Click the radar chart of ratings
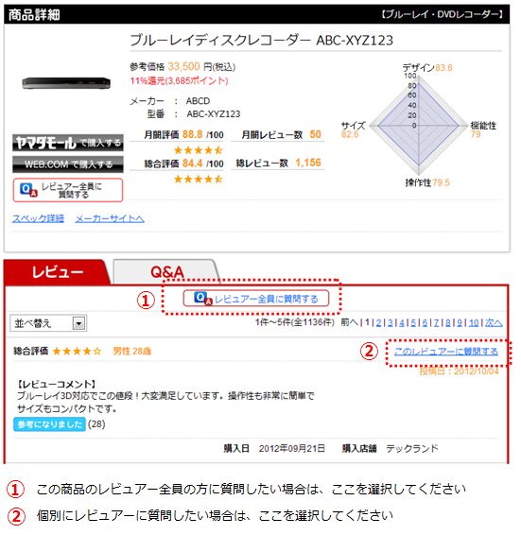The height and width of the screenshot is (535, 521). coord(419,125)
